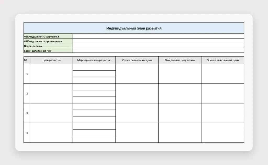The width and height of the screenshot is (268, 165).
Task: Click the middle "Мероприятия по развитию" sub-cell of row 4
Action: click(x=94, y=133)
